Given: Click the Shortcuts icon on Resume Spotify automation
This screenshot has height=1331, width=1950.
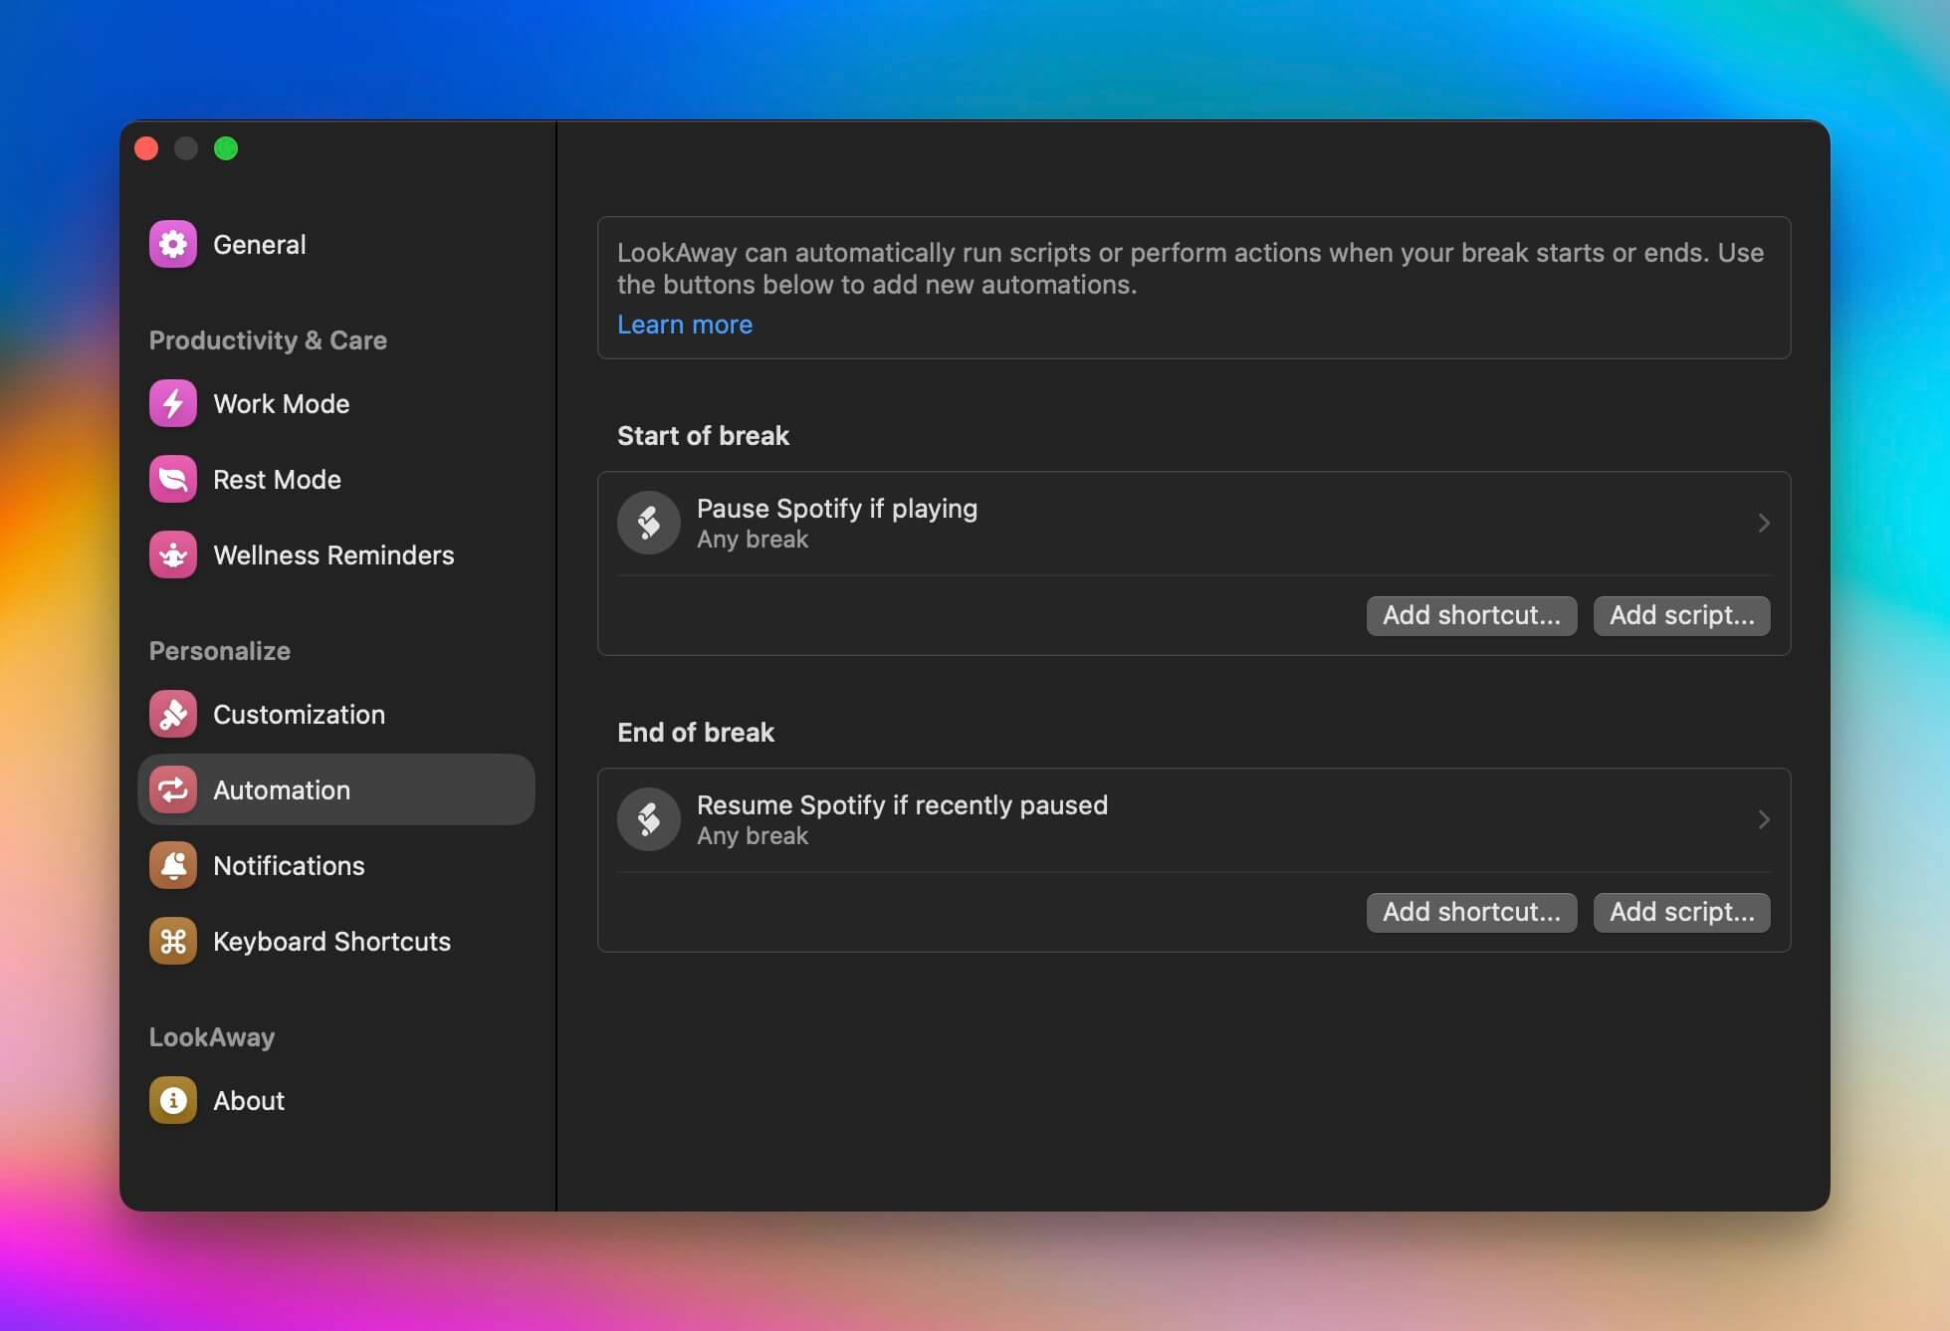Looking at the screenshot, I should coord(648,819).
